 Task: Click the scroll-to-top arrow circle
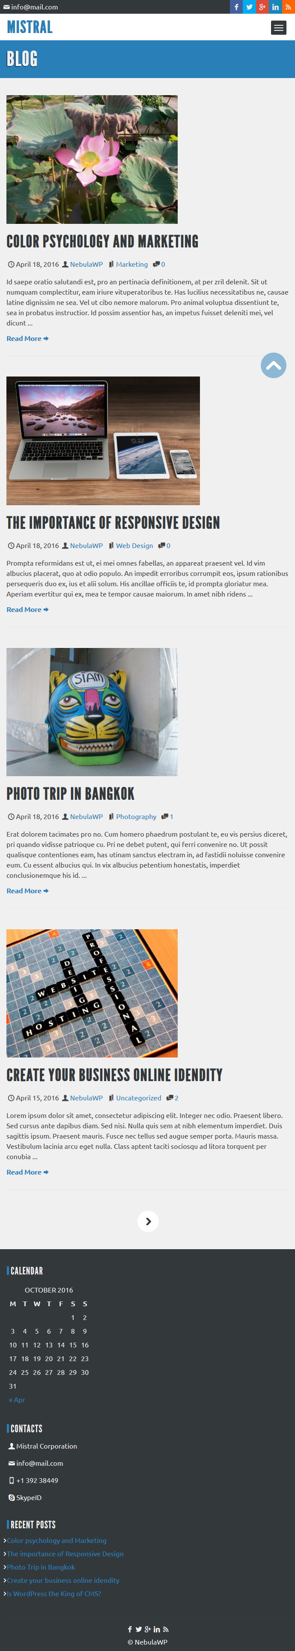[273, 365]
